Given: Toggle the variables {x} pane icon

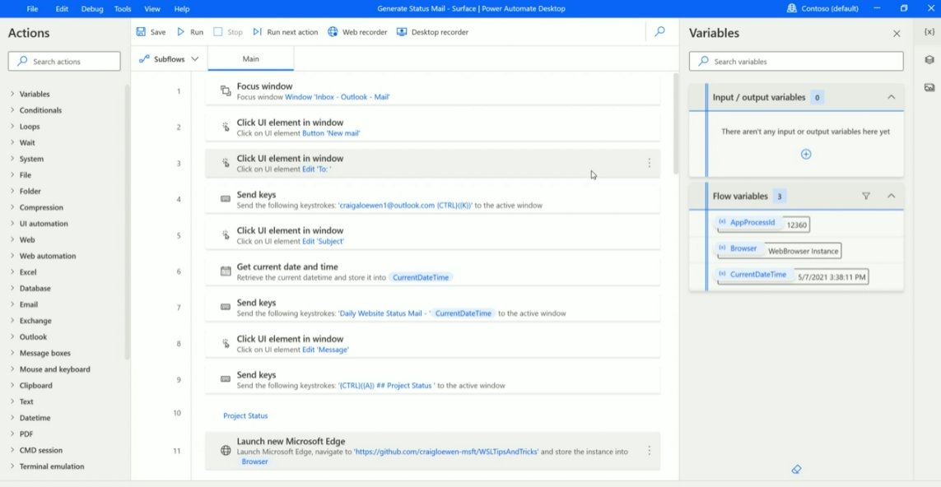Looking at the screenshot, I should click(929, 32).
